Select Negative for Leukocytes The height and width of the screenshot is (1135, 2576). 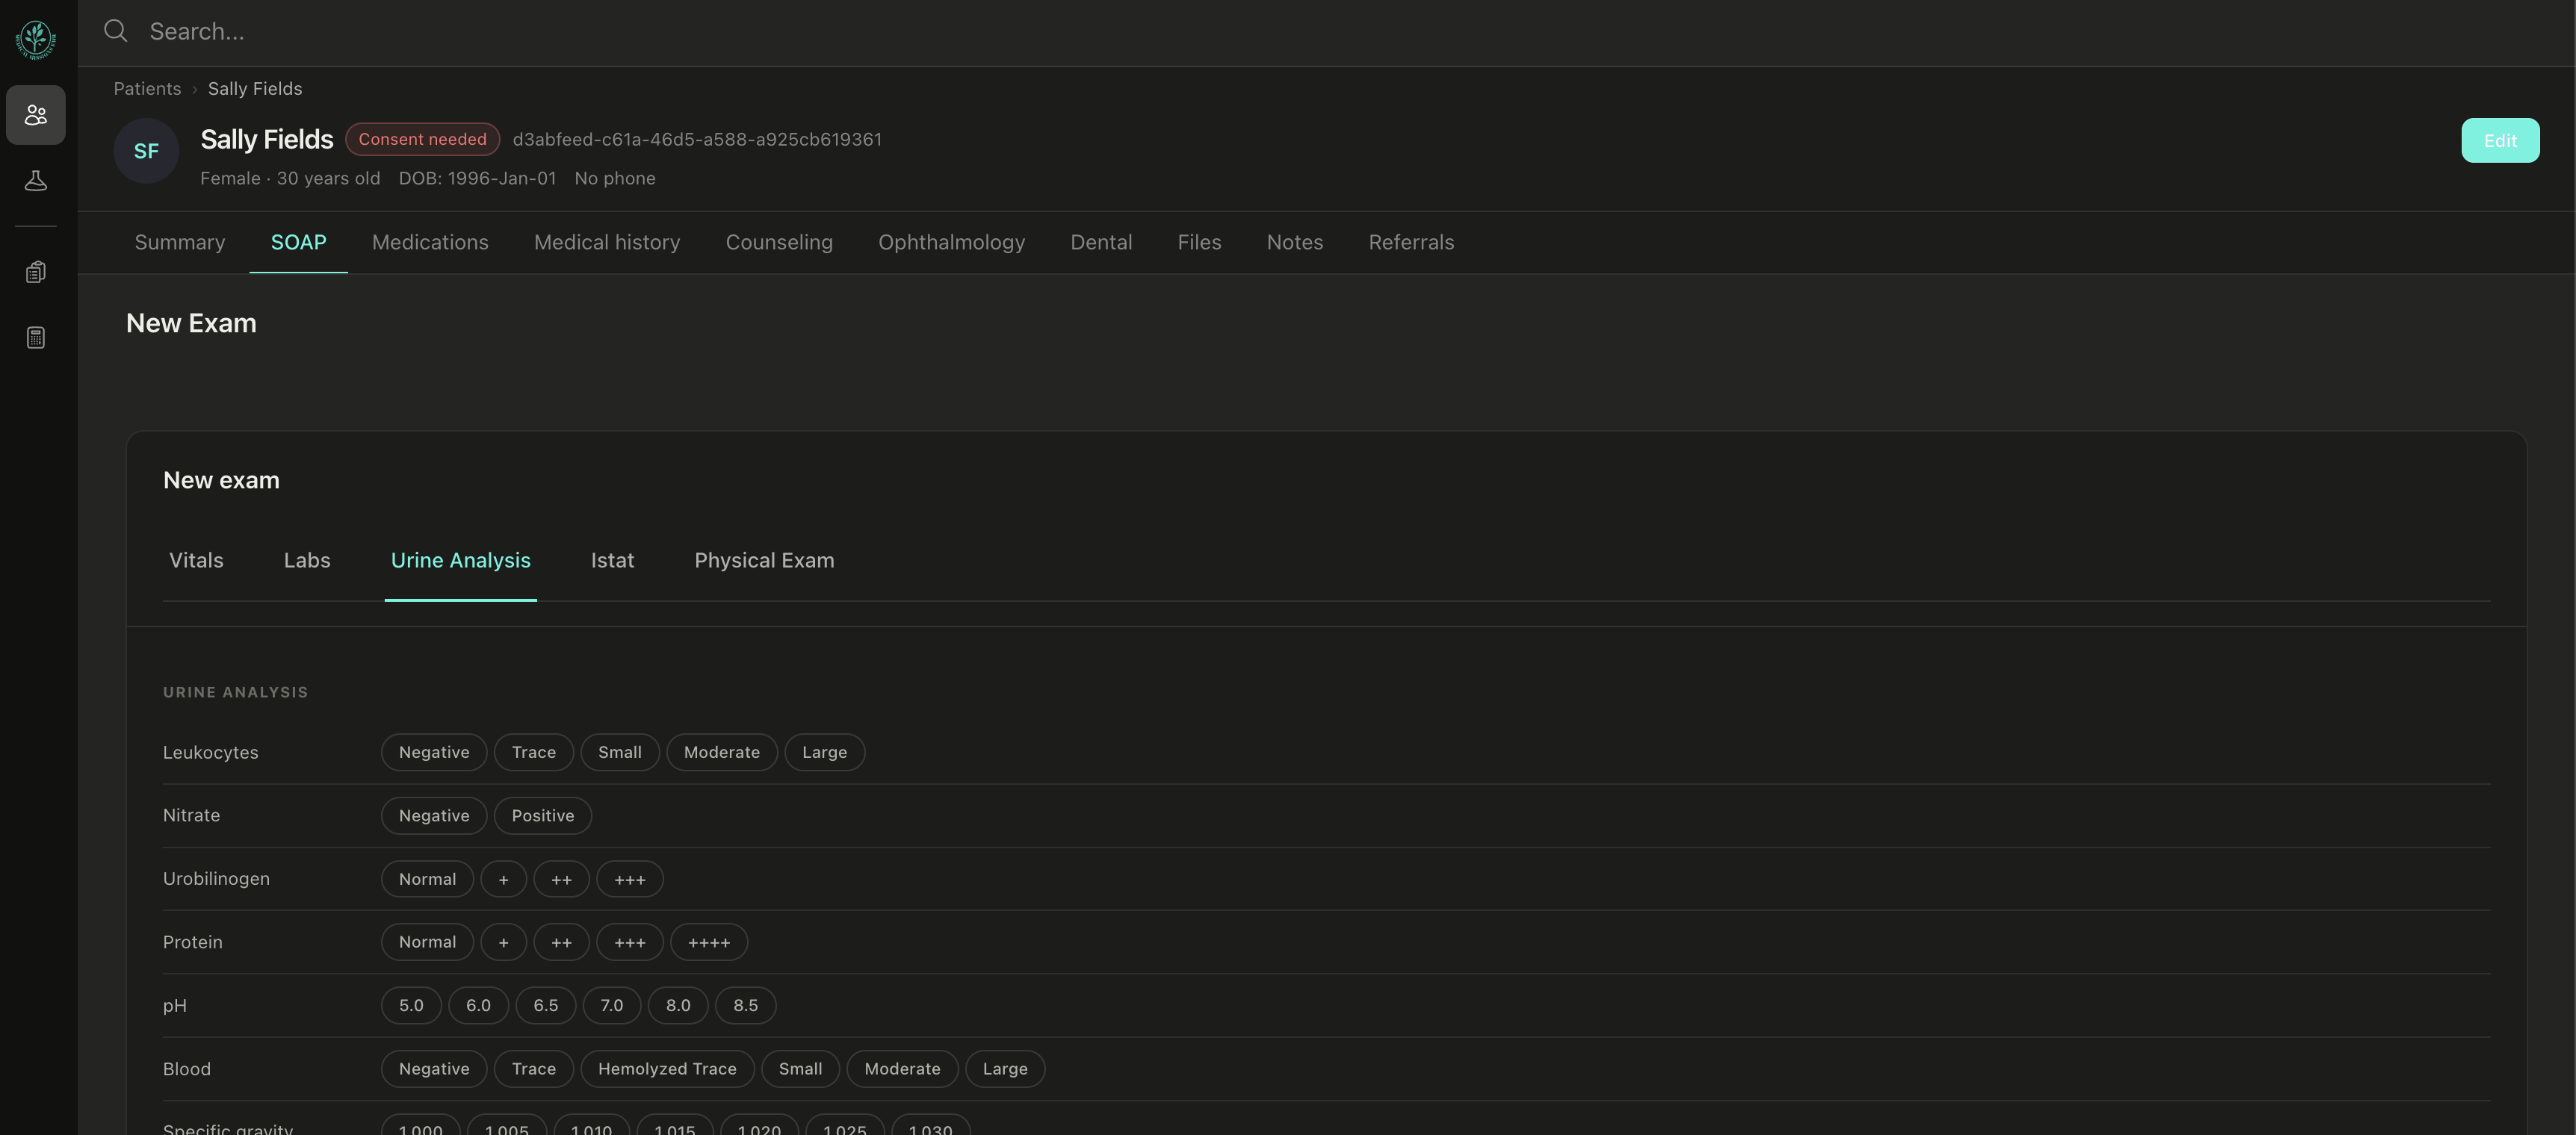434,753
